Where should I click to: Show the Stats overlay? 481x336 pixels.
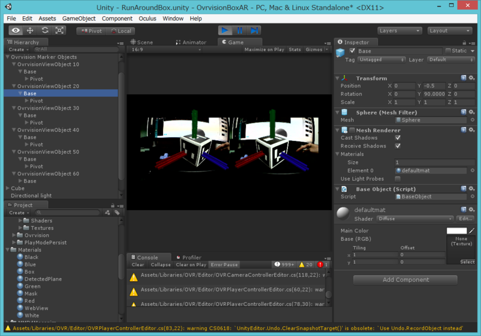point(295,49)
